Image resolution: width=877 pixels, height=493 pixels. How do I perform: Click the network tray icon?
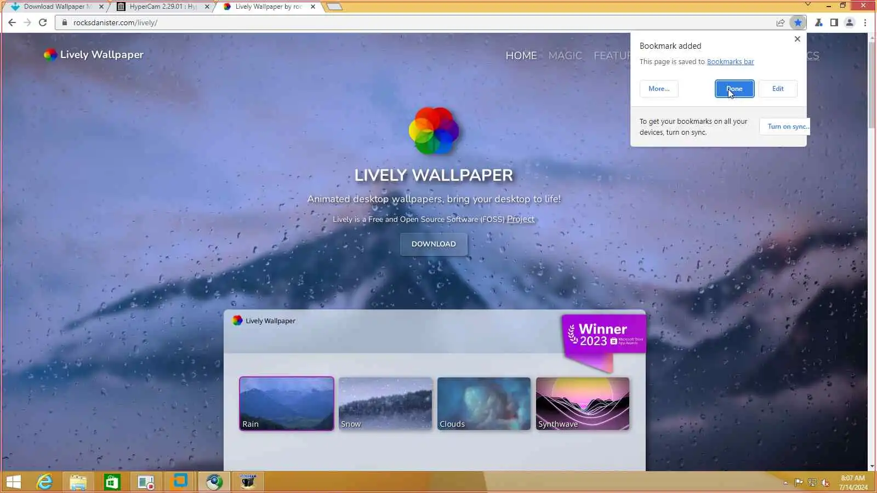[812, 483]
